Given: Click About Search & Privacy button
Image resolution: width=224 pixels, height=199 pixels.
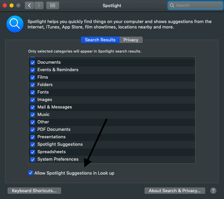Looking at the screenshot, I should [175, 191].
